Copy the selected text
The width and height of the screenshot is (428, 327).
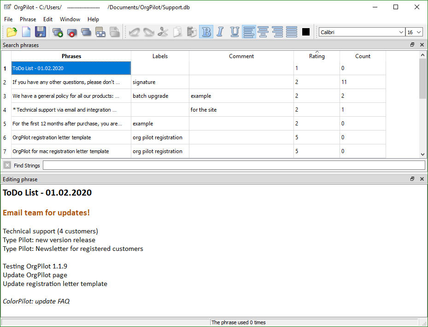(x=177, y=32)
